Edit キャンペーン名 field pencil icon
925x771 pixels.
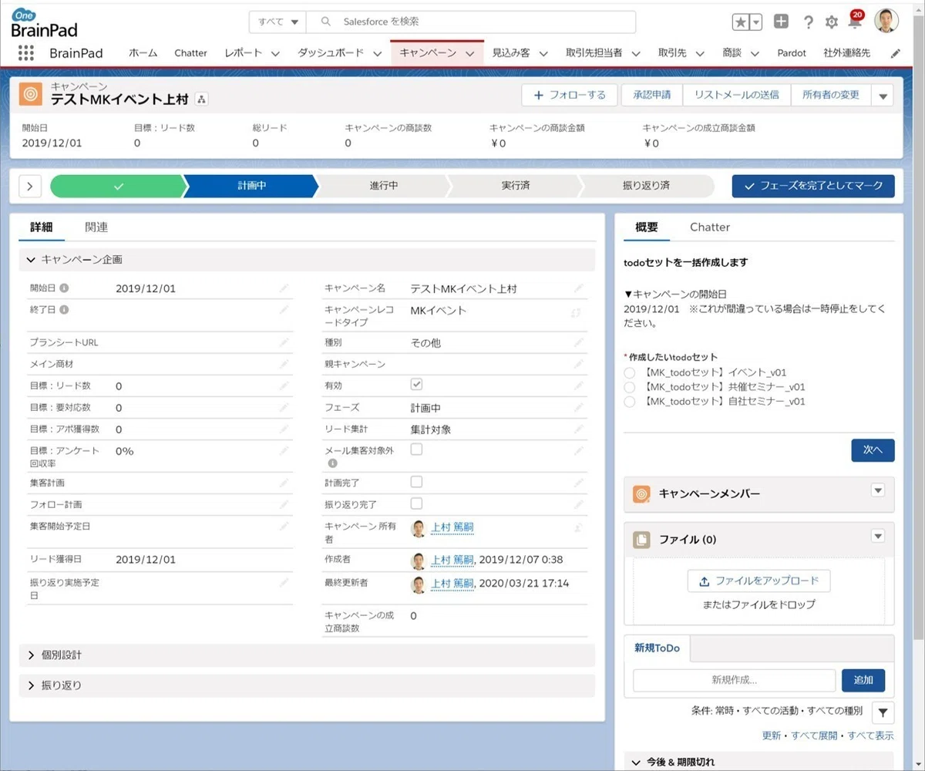(579, 288)
